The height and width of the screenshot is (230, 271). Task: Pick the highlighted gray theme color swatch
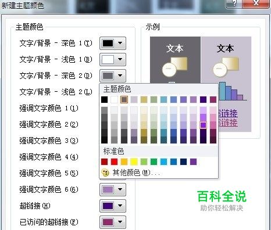point(124,100)
